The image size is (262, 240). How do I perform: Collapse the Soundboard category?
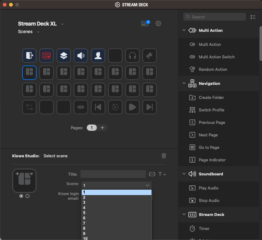(184, 174)
